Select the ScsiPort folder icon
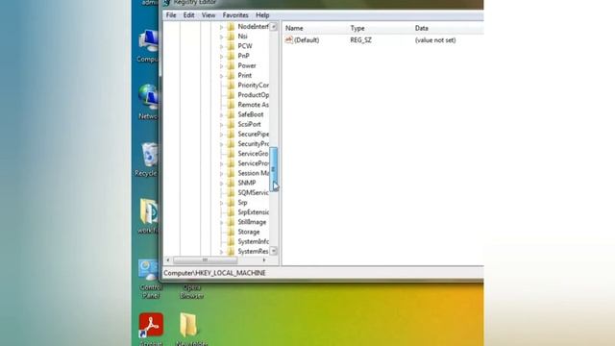The width and height of the screenshot is (615, 346). coord(231,124)
